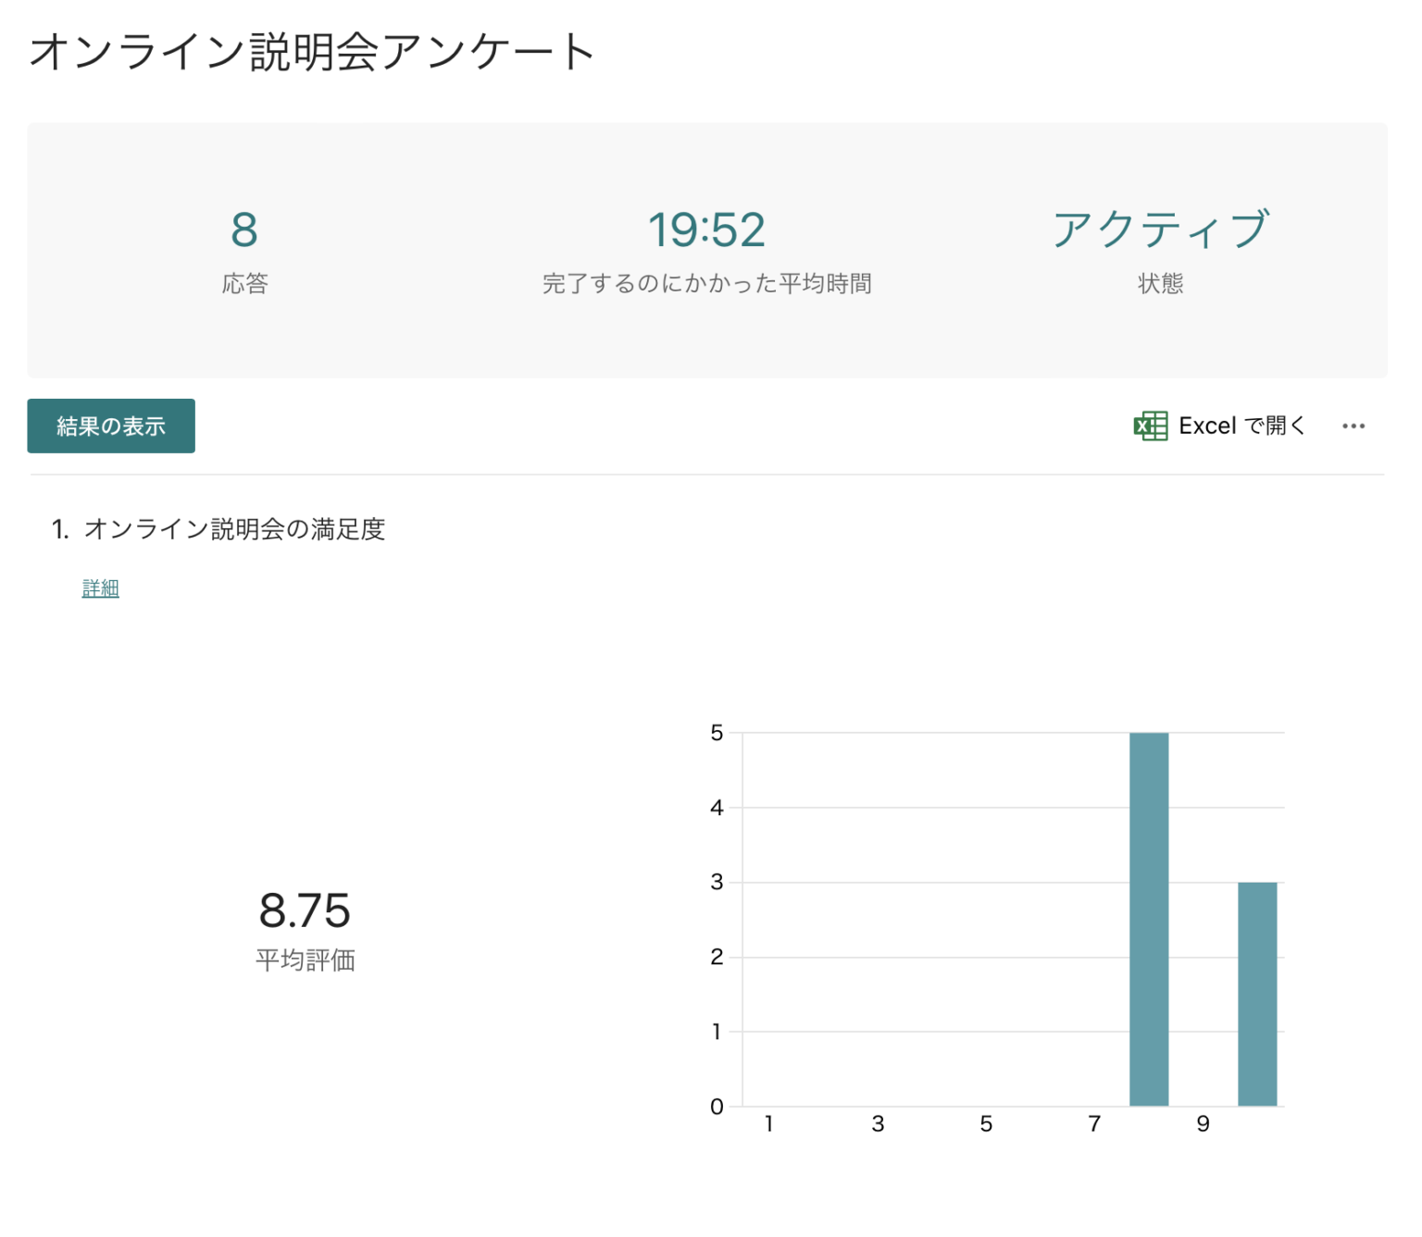Click the オンライン説明会アンケート page title
Image resolution: width=1422 pixels, height=1237 pixels.
[312, 52]
